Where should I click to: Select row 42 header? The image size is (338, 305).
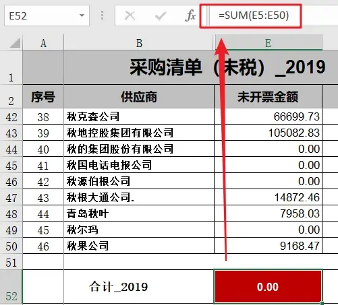[11, 116]
